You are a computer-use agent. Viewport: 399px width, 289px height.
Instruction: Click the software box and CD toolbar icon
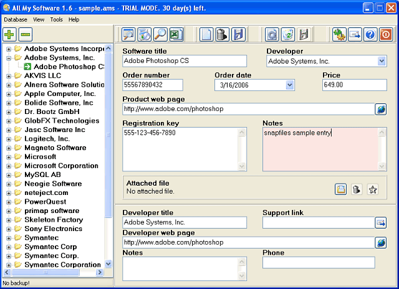pyautogui.click(x=144, y=34)
